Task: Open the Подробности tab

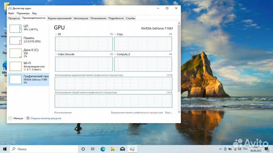Action: pyautogui.click(x=116, y=18)
